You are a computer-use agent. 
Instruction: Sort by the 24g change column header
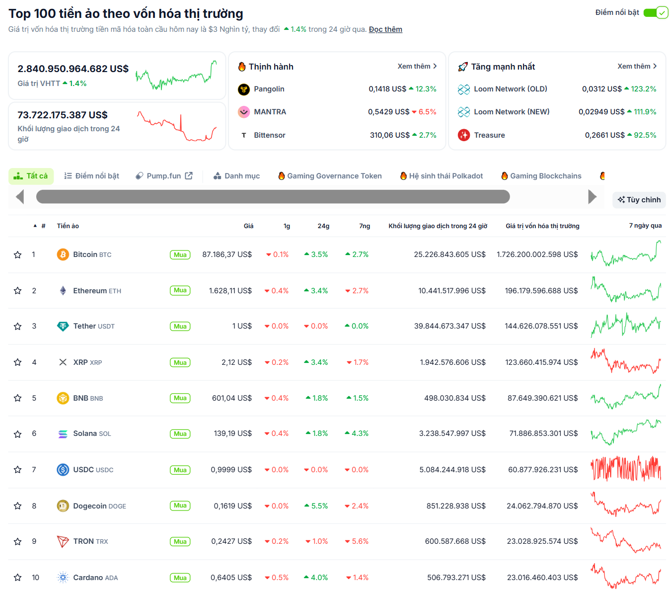click(x=323, y=226)
